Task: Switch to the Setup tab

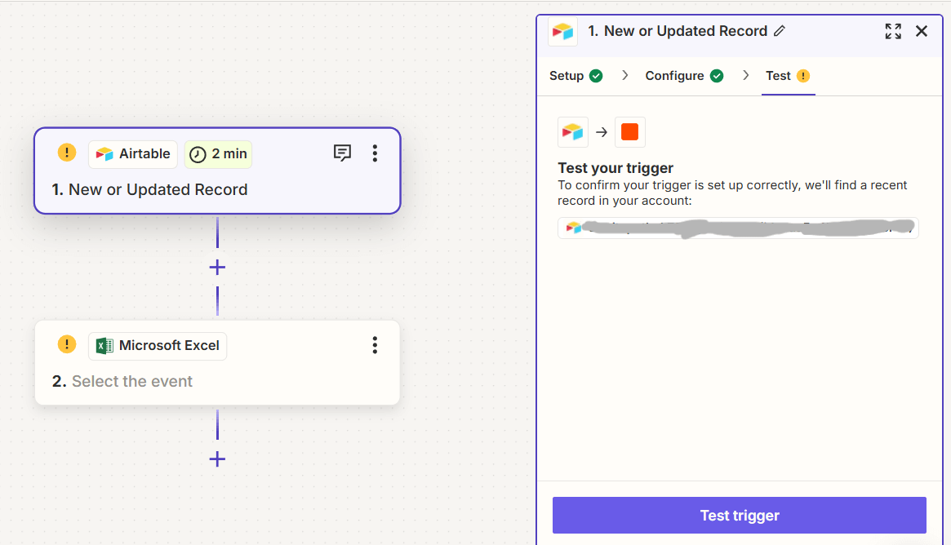Action: pos(566,75)
